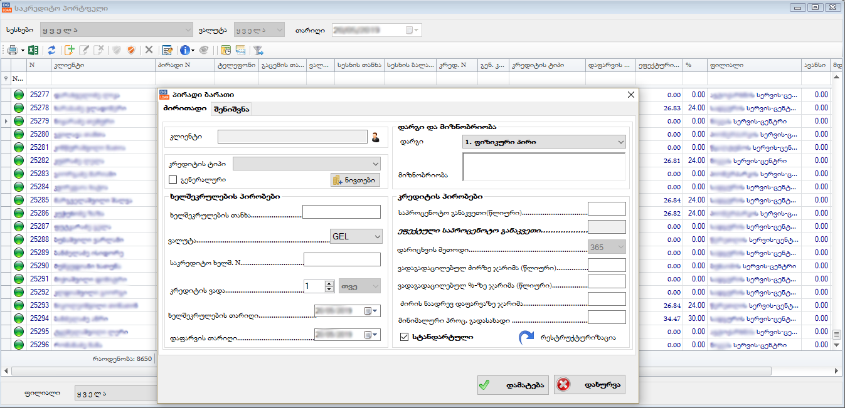Click the printer icon in toolbar
The width and height of the screenshot is (845, 408).
(x=12, y=50)
